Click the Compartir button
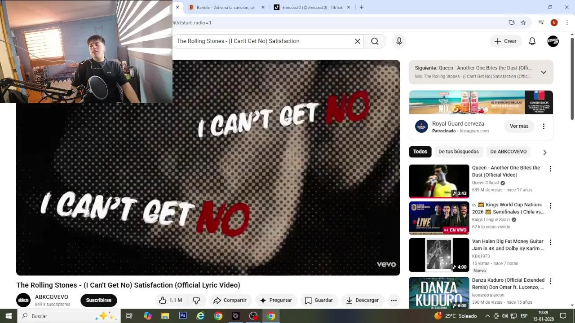The image size is (575, 323). click(x=230, y=300)
